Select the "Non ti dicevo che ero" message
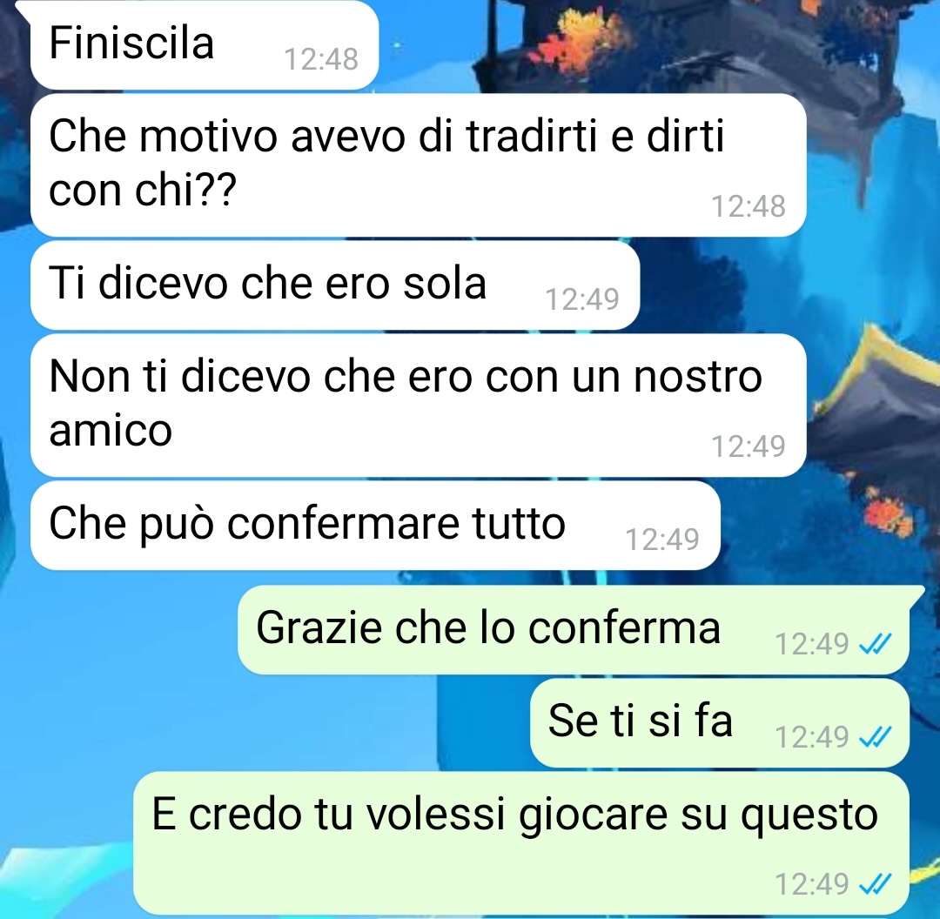 point(418,406)
